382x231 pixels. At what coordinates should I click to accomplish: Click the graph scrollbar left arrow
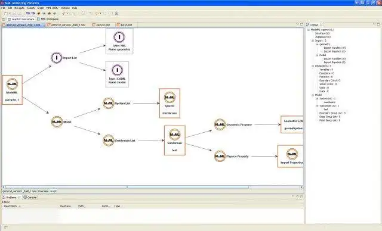[x=4, y=188]
